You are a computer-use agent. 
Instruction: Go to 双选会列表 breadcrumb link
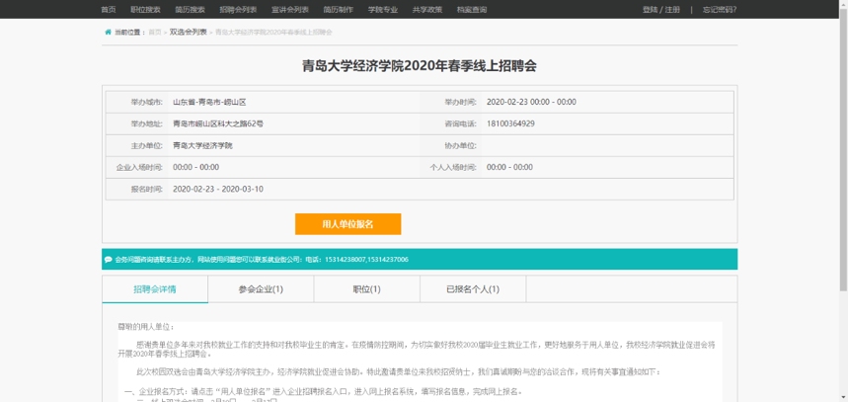pos(189,33)
